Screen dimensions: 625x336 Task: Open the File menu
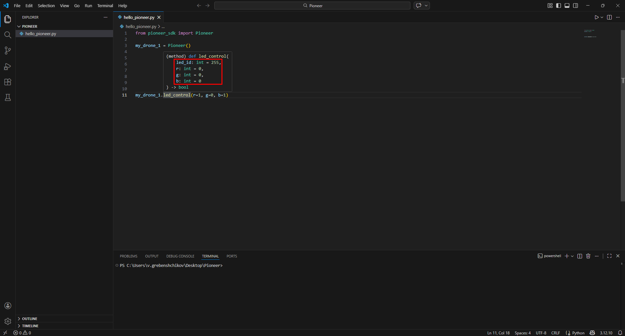17,6
